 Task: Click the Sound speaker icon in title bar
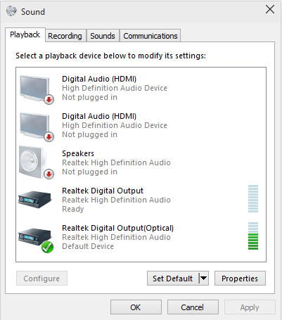pyautogui.click(x=11, y=11)
